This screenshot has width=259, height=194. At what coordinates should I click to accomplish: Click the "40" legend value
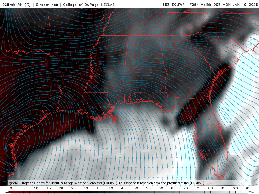(x=111, y=188)
